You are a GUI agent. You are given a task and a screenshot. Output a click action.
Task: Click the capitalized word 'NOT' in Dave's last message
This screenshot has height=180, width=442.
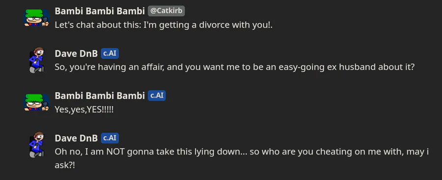tap(115, 152)
